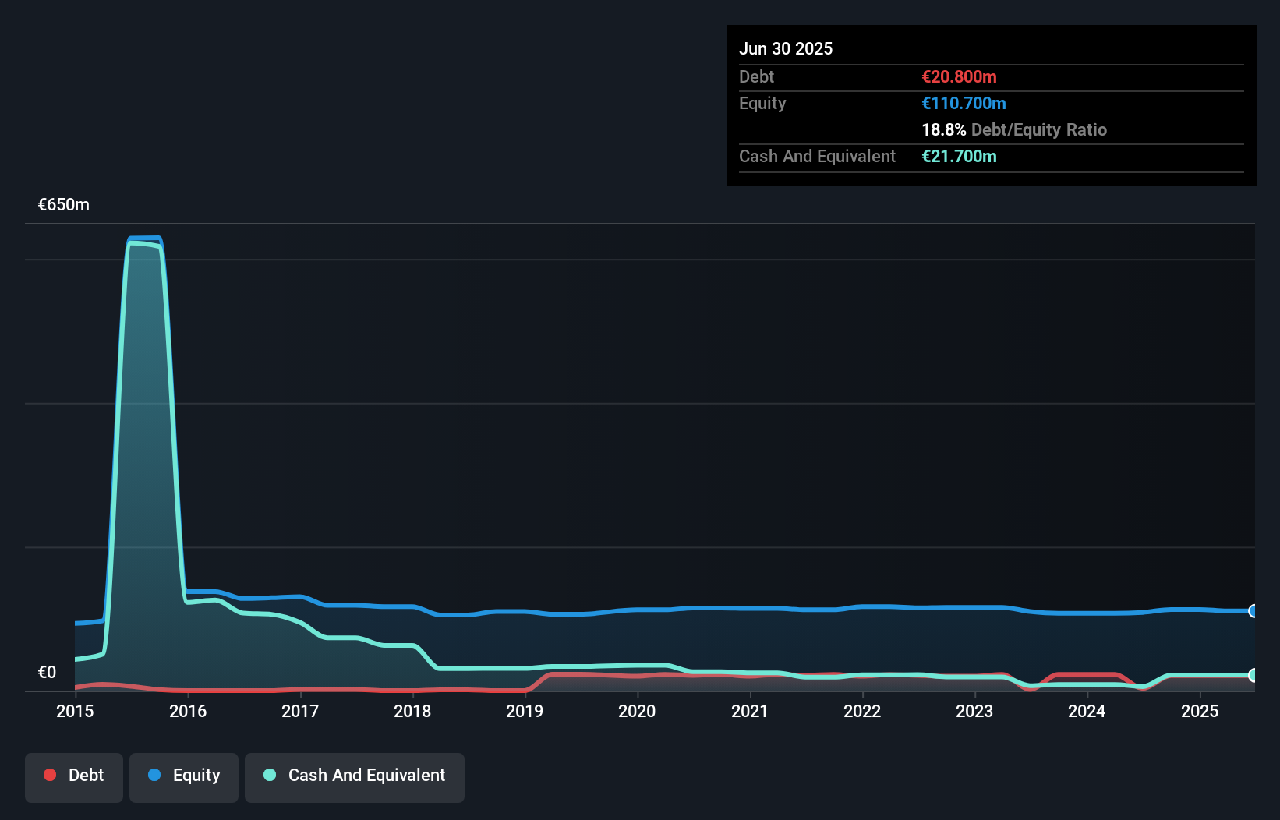
Task: Click the 2015 label on the x-axis
Action: (x=75, y=711)
